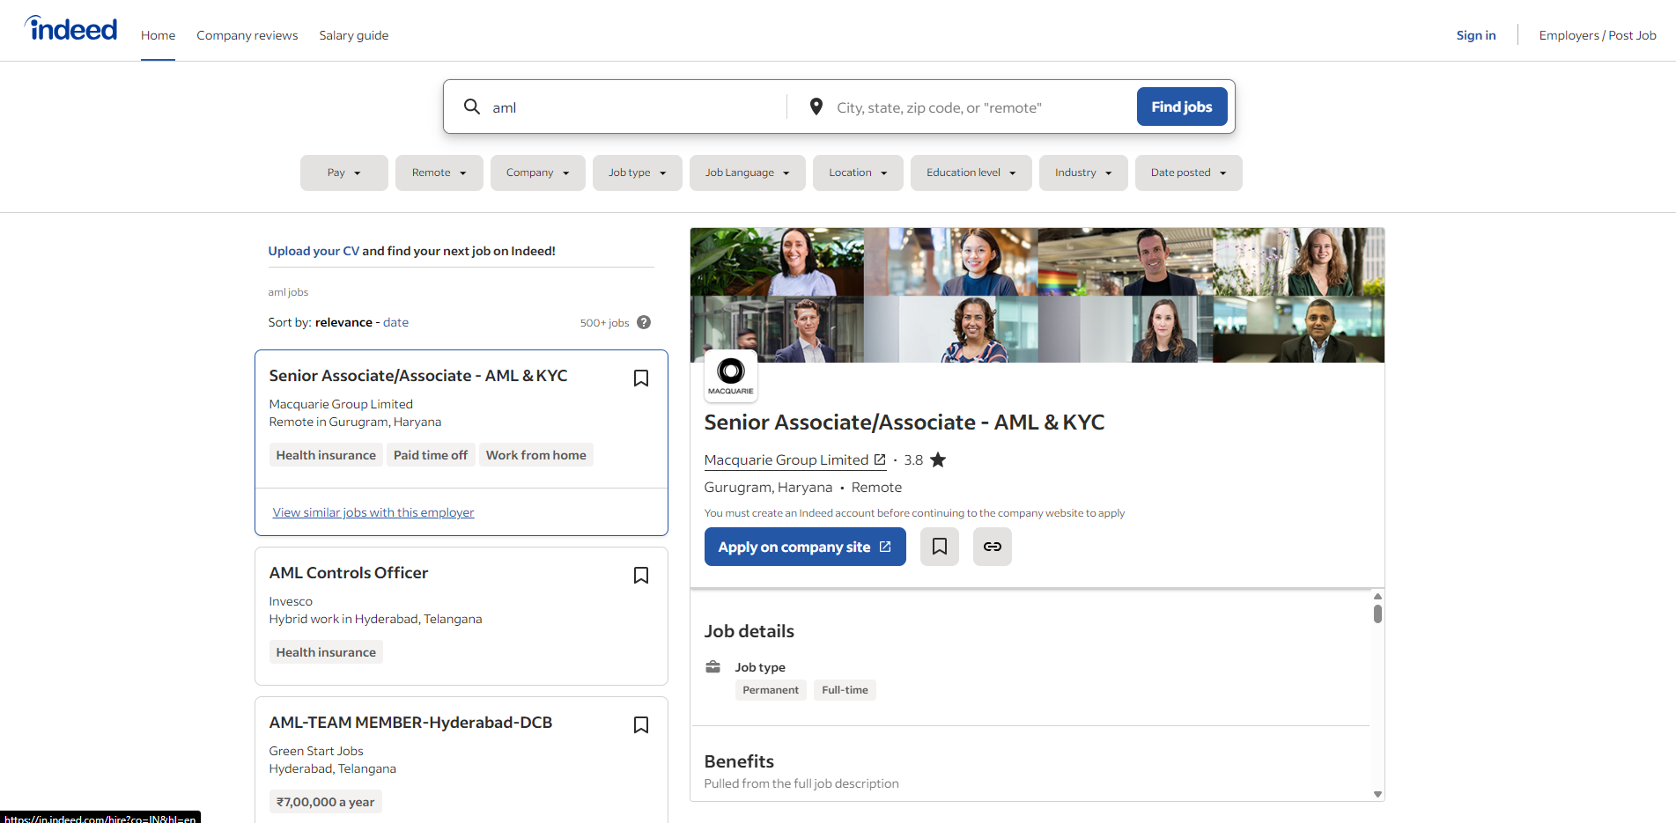This screenshot has height=823, width=1676.
Task: Copy job link using the chain icon
Action: (x=992, y=547)
